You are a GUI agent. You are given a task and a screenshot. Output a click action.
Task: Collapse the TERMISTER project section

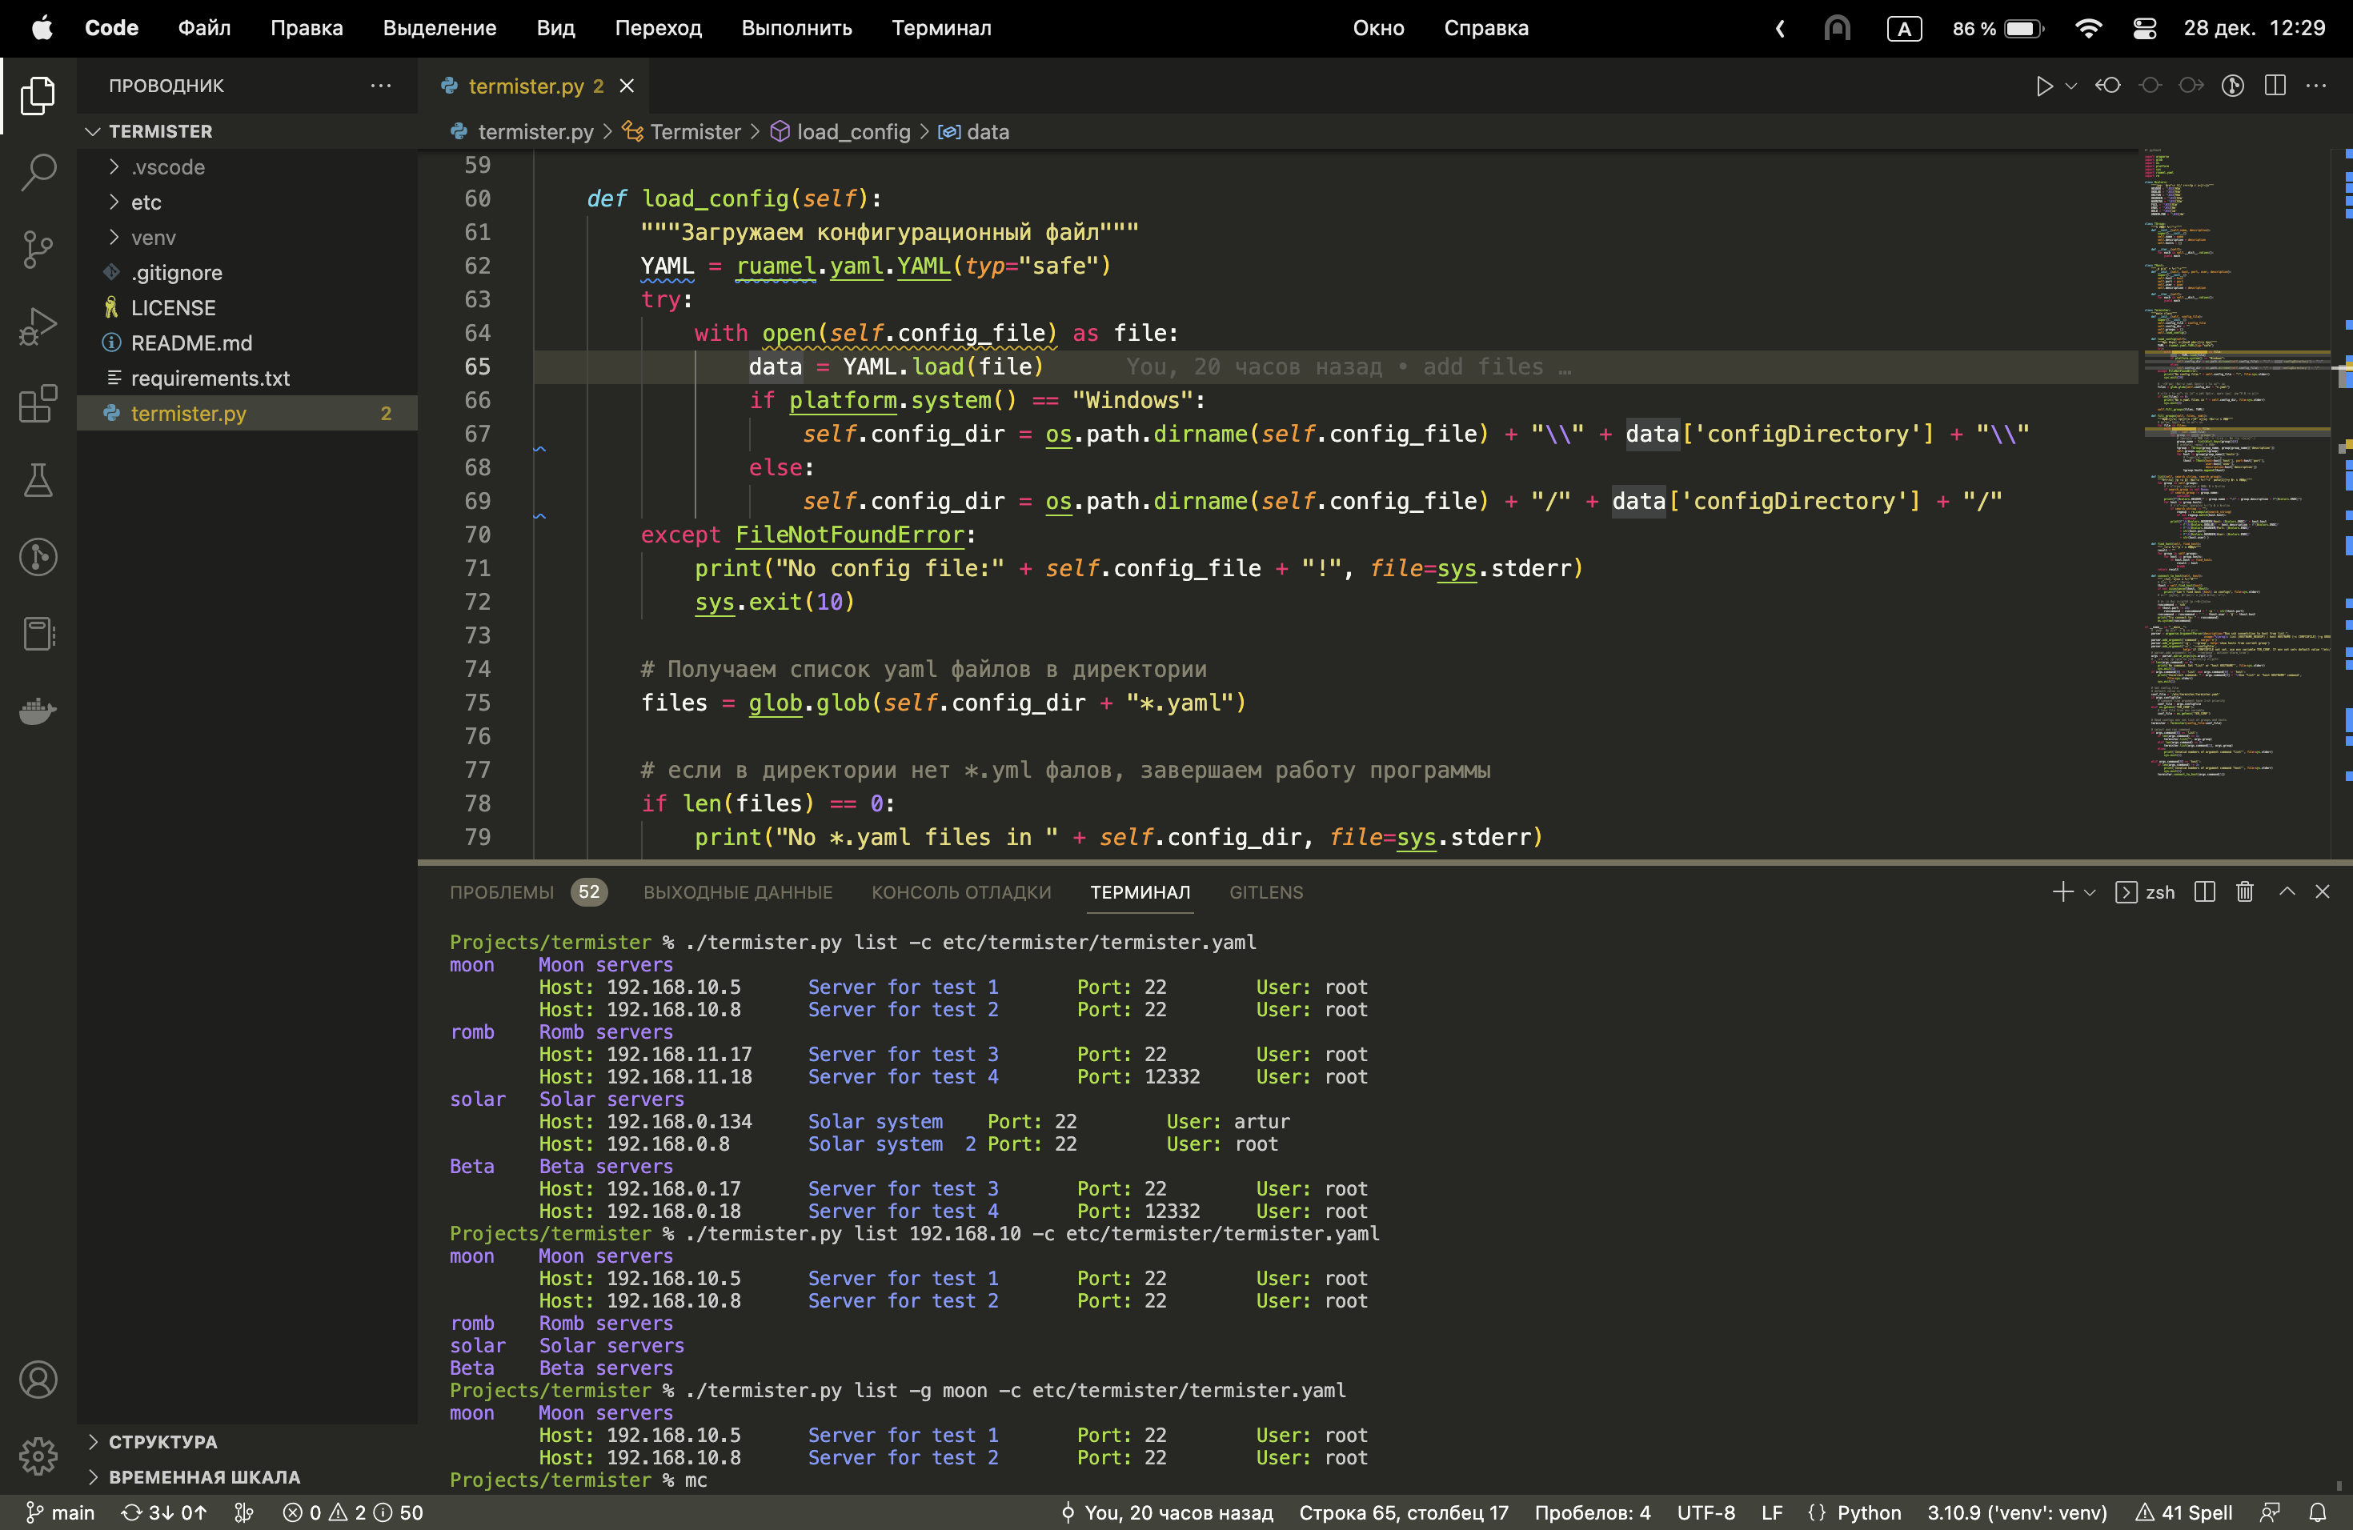(160, 131)
